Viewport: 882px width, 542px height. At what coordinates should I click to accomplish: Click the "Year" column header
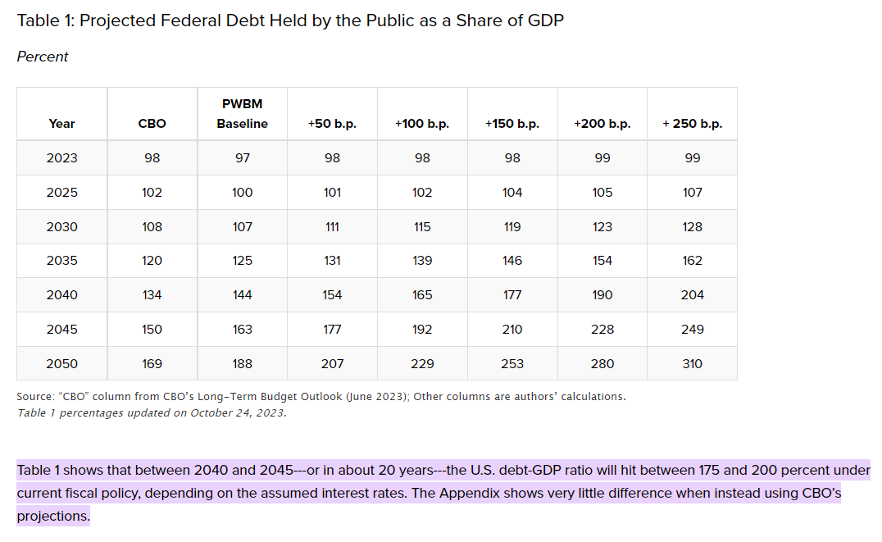[61, 124]
